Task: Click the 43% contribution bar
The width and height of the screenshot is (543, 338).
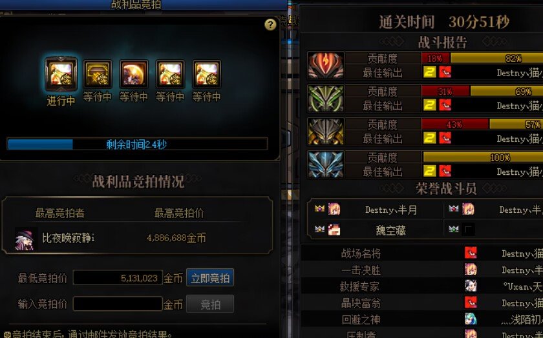Action: click(x=454, y=124)
